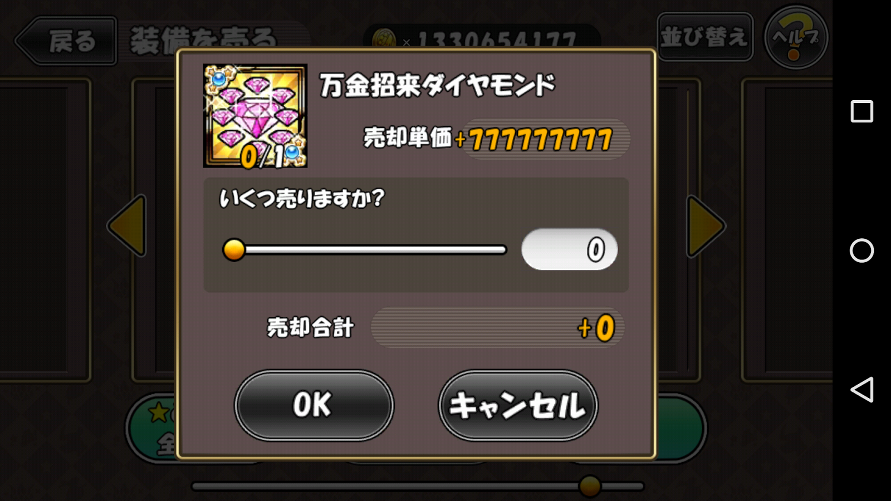Tap the Android recent apps square icon
Image resolution: width=891 pixels, height=501 pixels.
tap(861, 111)
